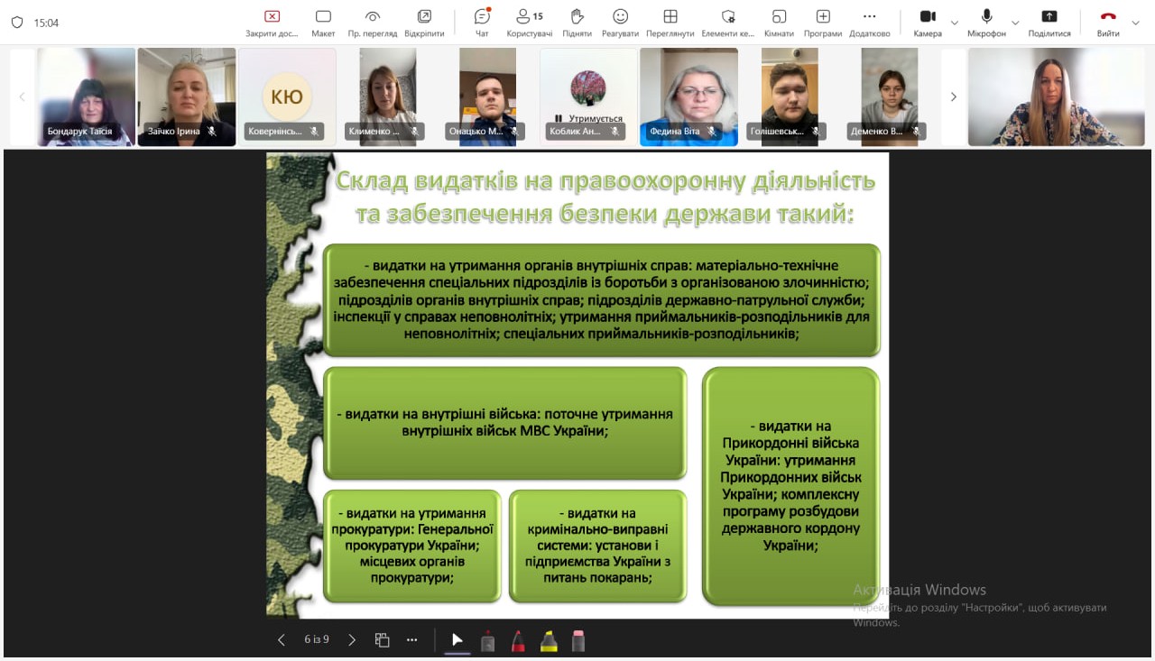This screenshot has width=1155, height=661.
Task: Go to the next presentation slide
Action: tap(352, 640)
